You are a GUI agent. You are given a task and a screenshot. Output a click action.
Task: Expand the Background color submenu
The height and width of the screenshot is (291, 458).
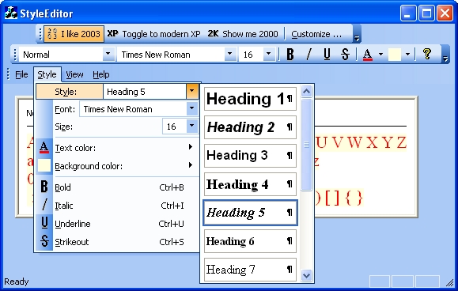click(116, 166)
